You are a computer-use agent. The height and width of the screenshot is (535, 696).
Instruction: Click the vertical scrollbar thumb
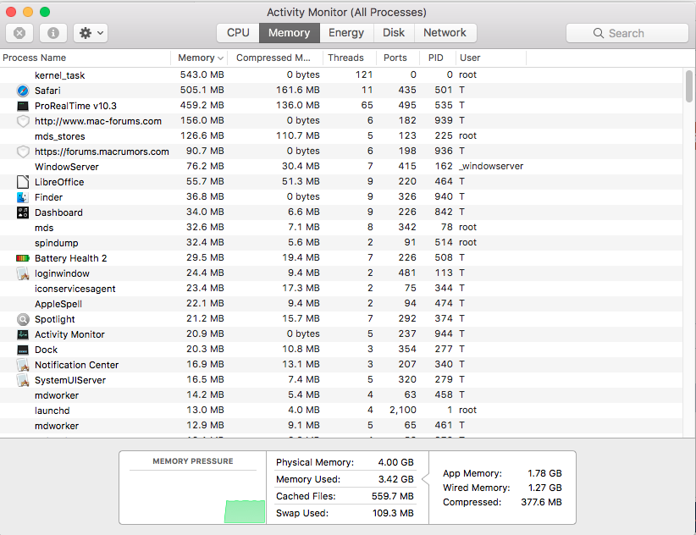click(689, 86)
